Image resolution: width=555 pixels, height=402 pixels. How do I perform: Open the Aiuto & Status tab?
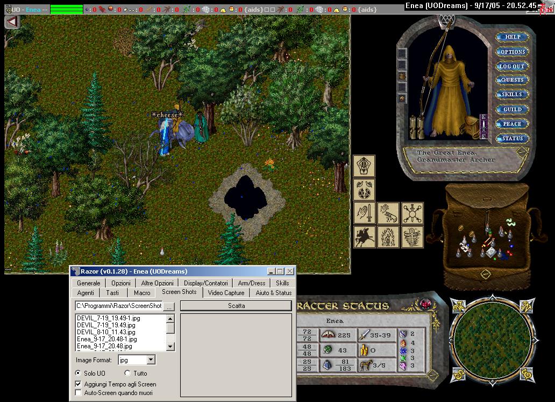click(x=274, y=293)
